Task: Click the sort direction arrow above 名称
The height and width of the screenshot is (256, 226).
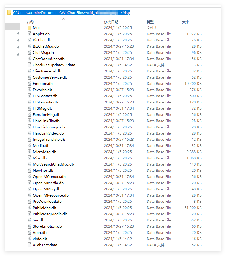Action: click(64, 19)
